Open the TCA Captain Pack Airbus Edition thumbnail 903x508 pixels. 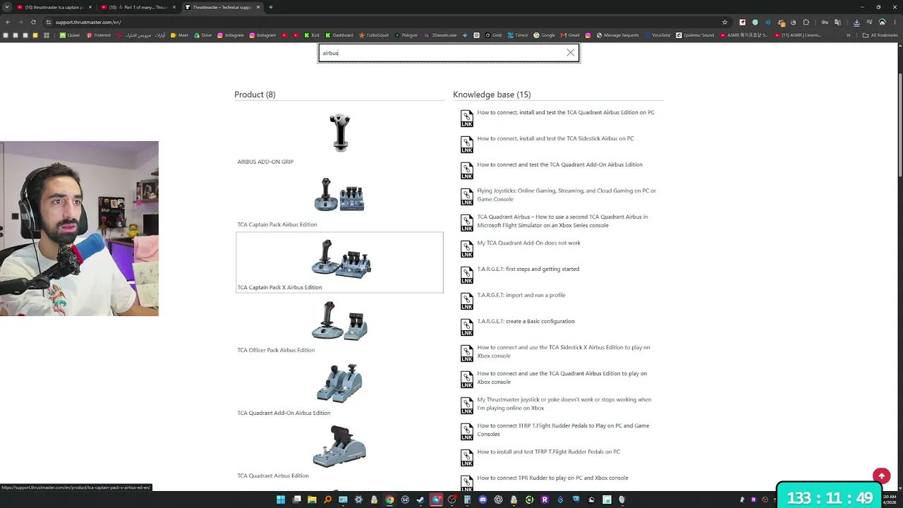(339, 195)
